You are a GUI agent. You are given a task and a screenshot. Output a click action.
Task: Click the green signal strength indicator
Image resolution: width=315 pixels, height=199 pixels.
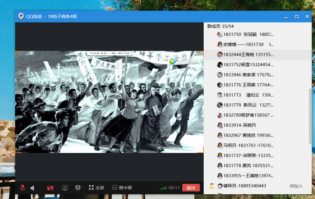(163, 188)
